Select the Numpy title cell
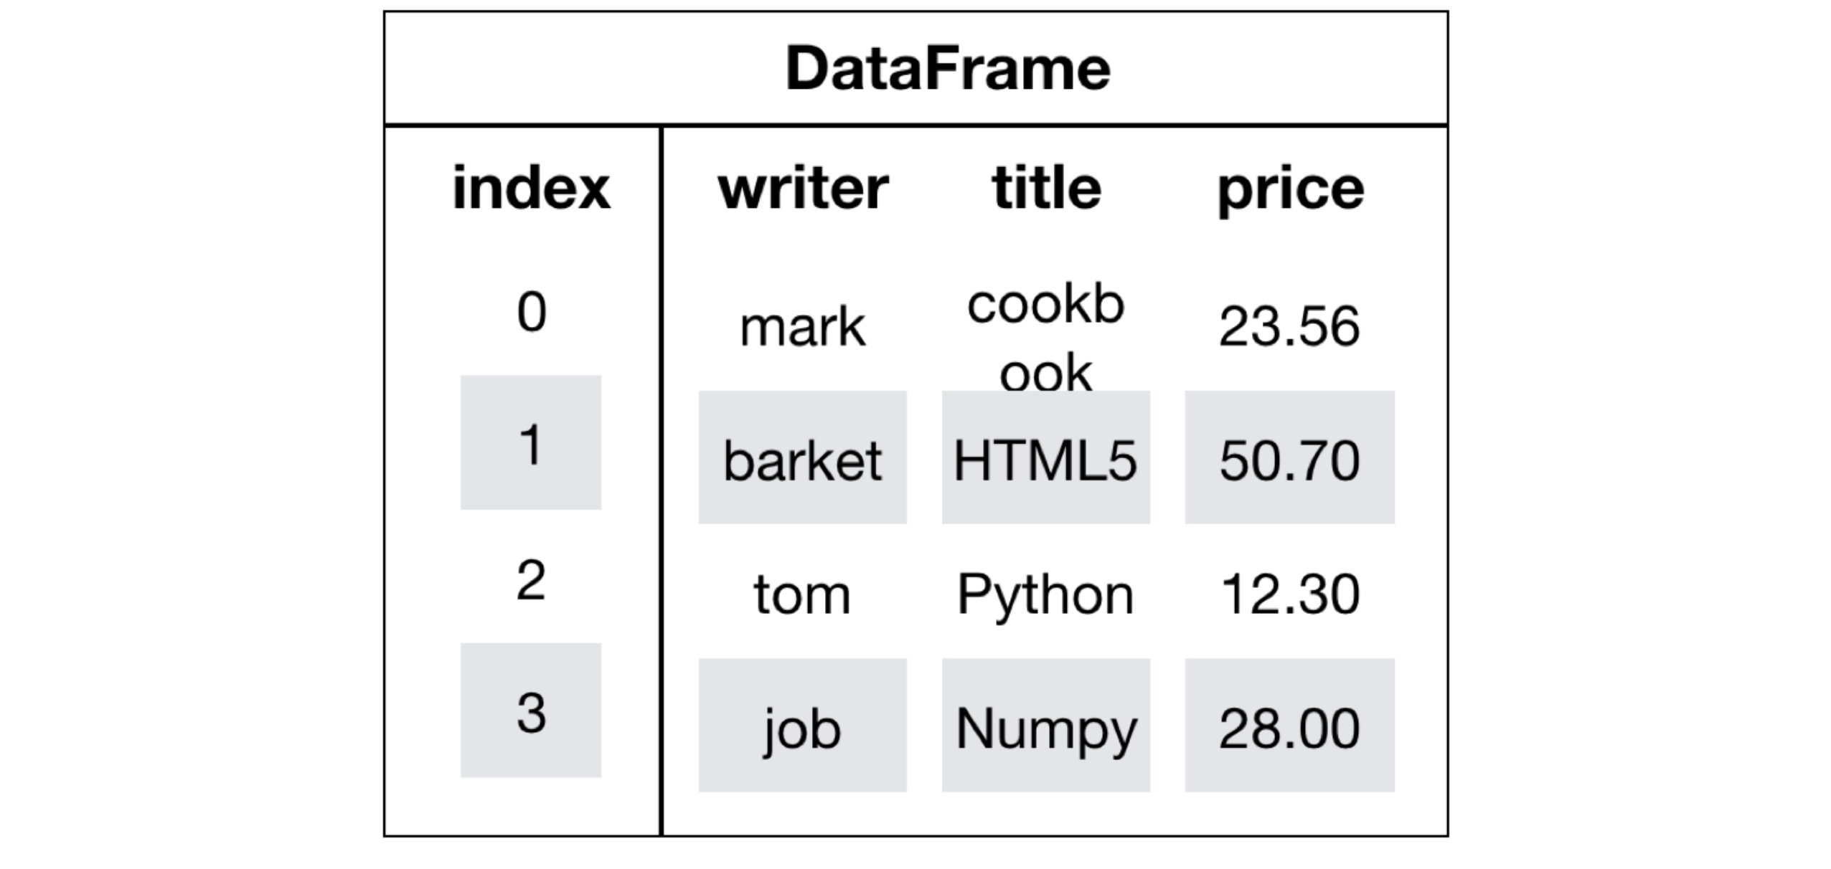The width and height of the screenshot is (1831, 869). pos(1045,726)
